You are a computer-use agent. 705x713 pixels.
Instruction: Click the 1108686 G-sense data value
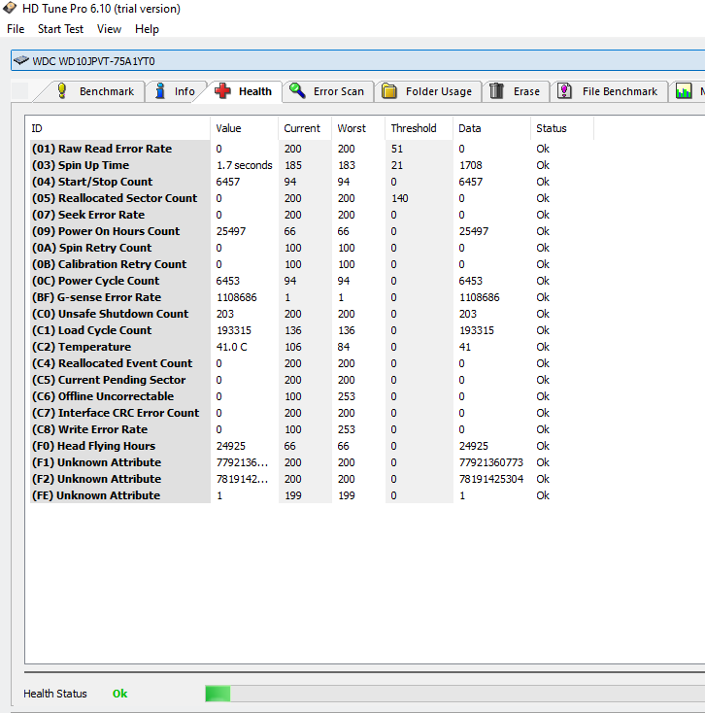(x=479, y=297)
